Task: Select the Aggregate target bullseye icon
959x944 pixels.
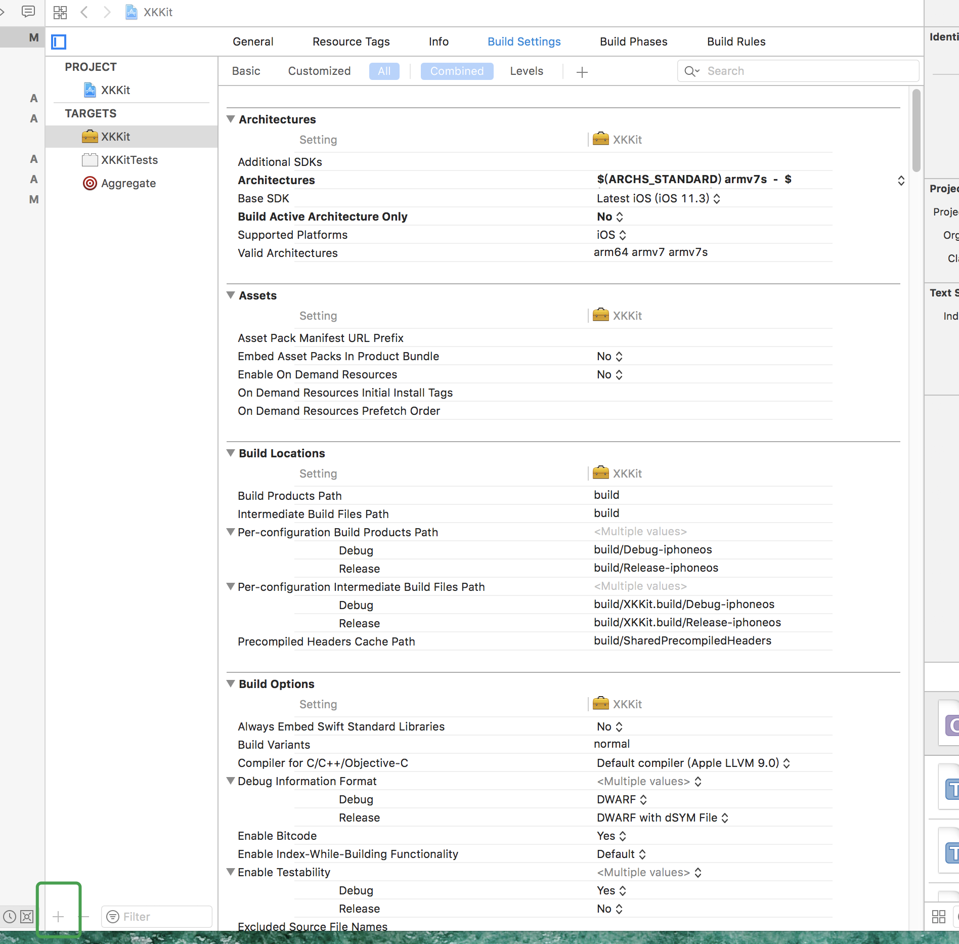Action: click(90, 183)
